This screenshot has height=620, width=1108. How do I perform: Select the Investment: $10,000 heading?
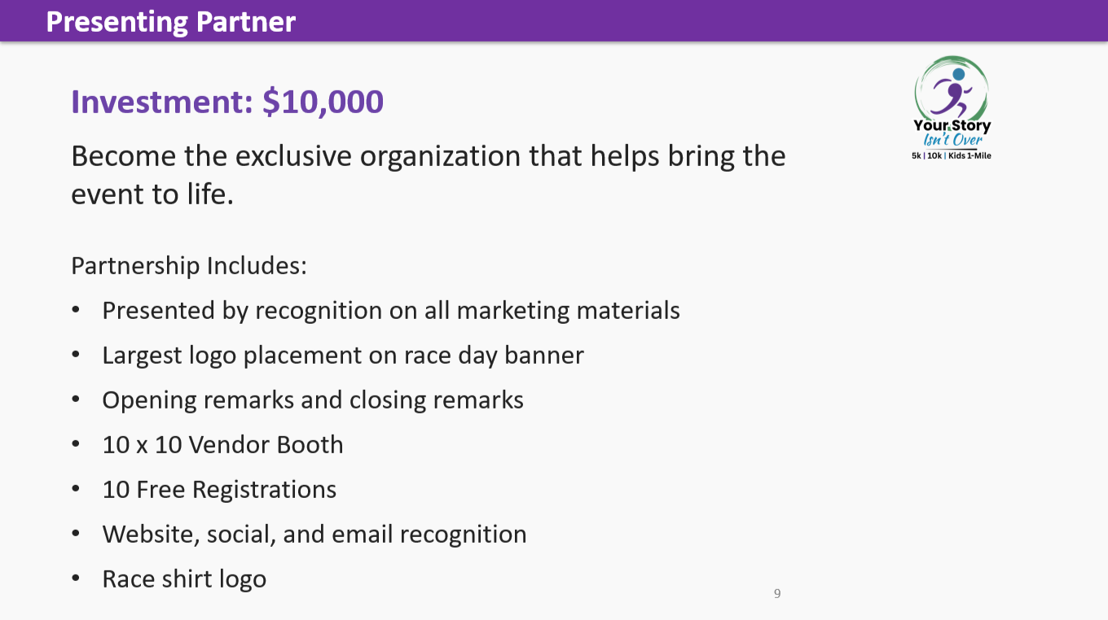(x=227, y=102)
